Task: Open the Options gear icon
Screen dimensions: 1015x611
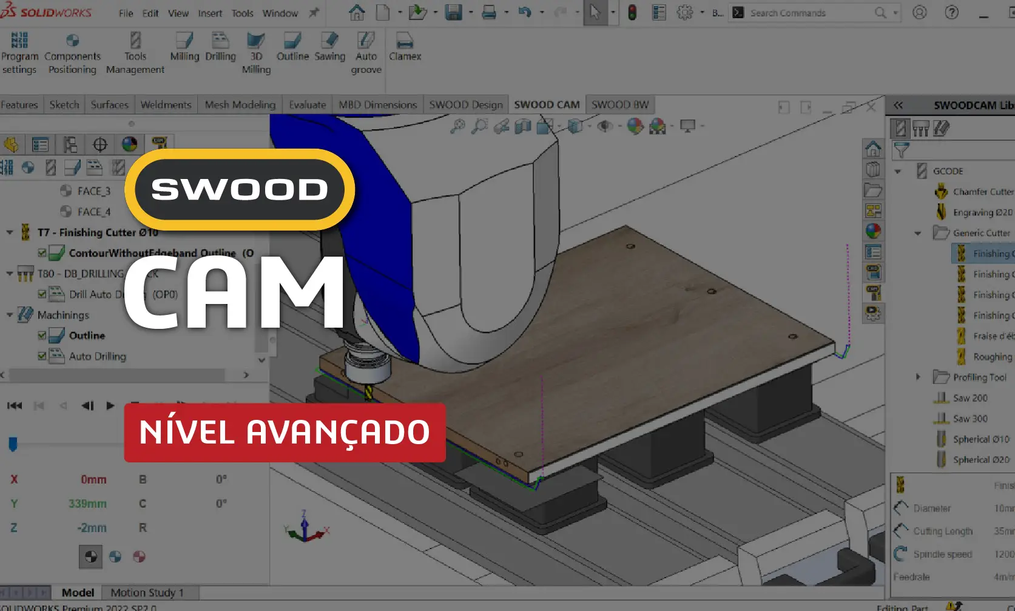Action: [685, 12]
